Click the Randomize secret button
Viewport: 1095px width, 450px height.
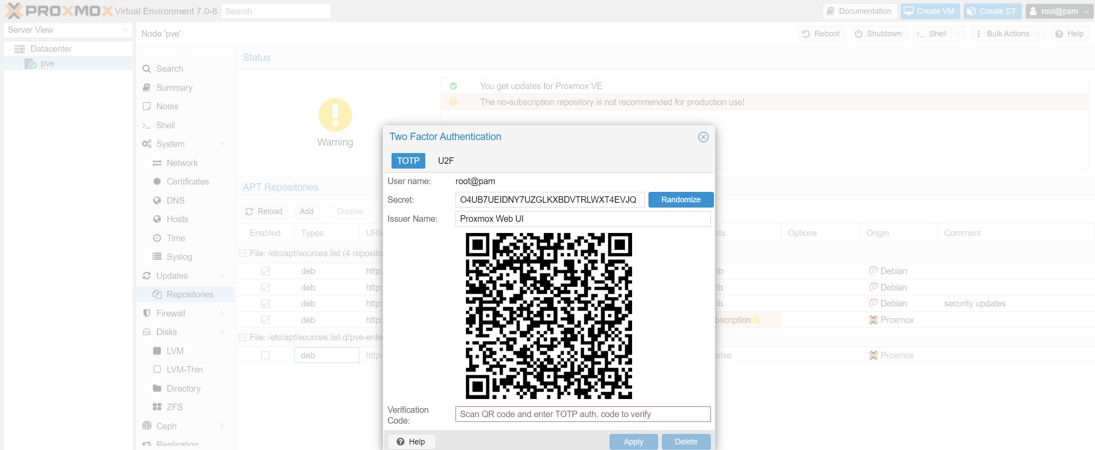pyautogui.click(x=681, y=200)
